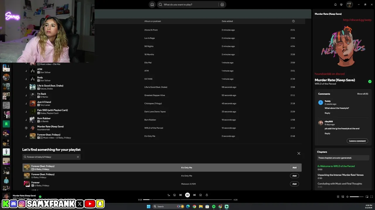Open the miniplayer icon

point(367,197)
